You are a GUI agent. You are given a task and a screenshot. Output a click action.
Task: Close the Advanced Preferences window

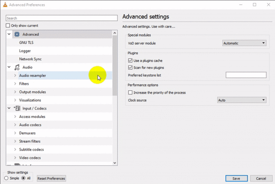click(268, 5)
